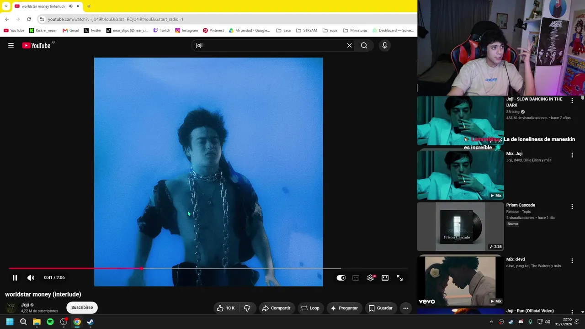Open Windows taskbar search

click(23, 322)
